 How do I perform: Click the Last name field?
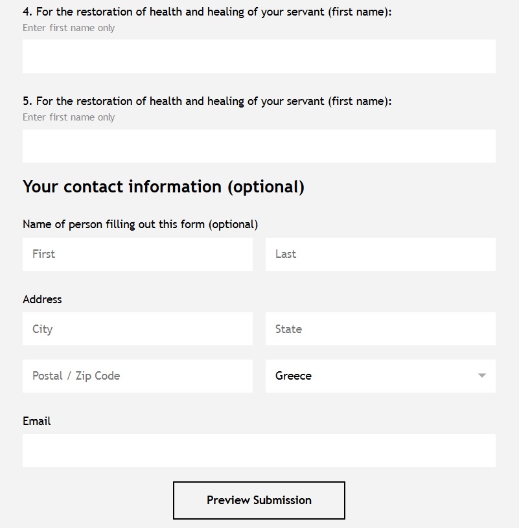pyautogui.click(x=380, y=254)
